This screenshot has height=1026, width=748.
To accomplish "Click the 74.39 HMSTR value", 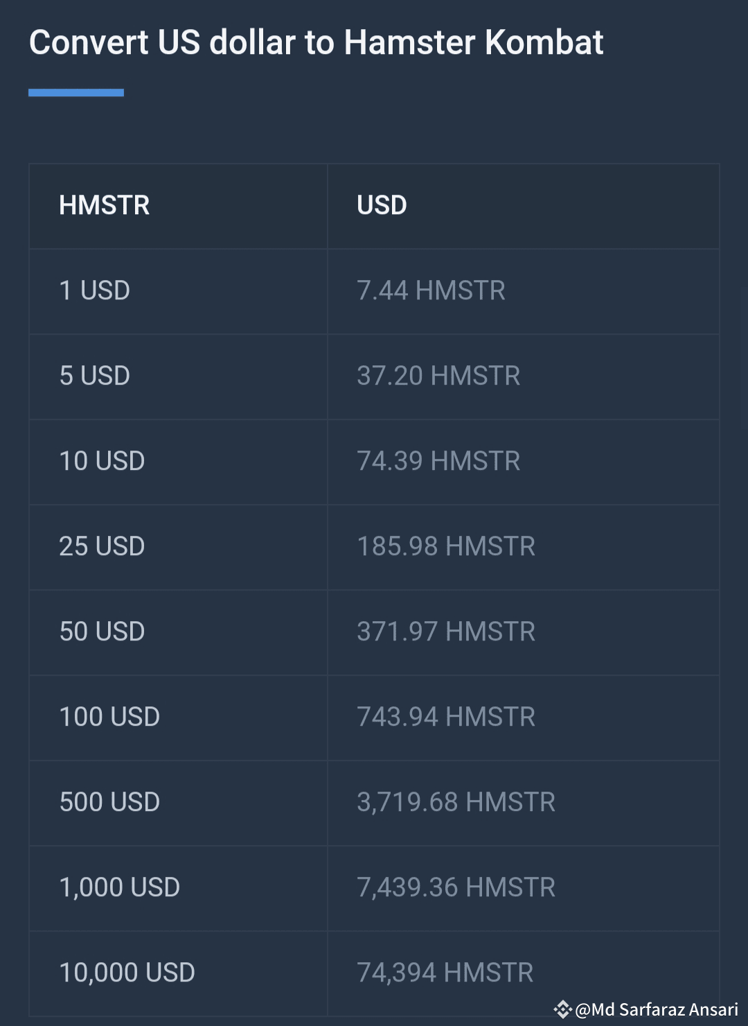I will [x=438, y=461].
